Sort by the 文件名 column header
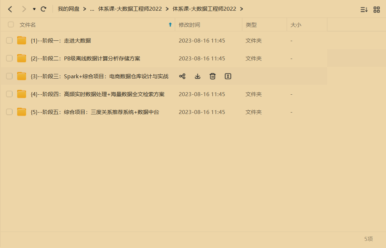Screen dimensions: 386x248 (28, 25)
